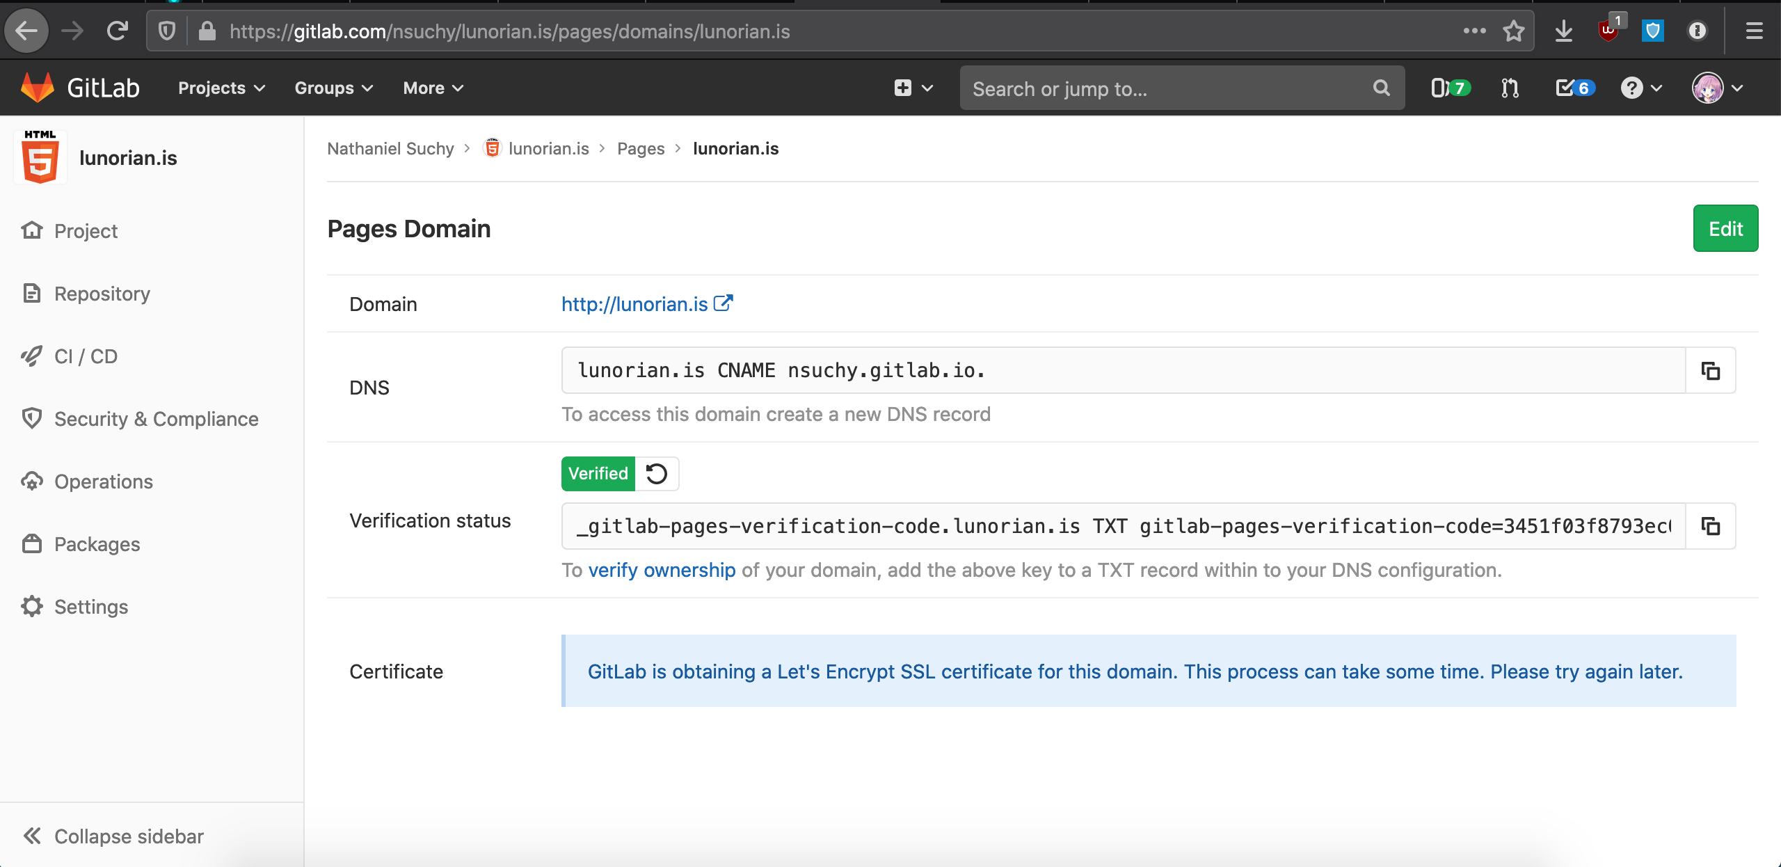Open the uBlock Origin extension icon
The width and height of the screenshot is (1781, 867).
(x=1608, y=31)
